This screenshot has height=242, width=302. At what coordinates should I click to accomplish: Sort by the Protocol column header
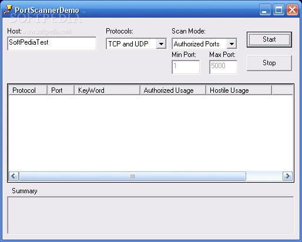pos(28,90)
